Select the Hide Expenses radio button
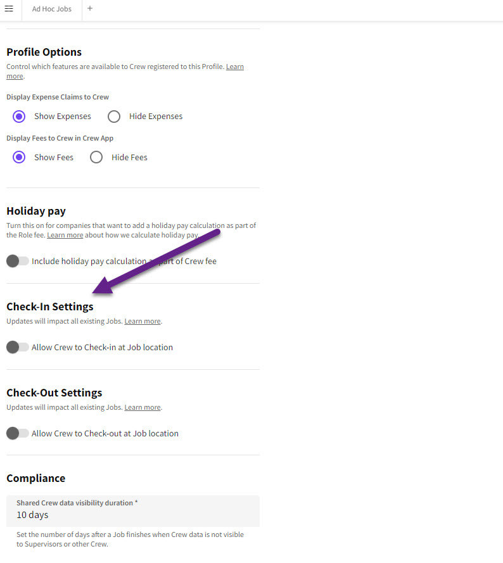Screen dimensions: 503x563 click(x=114, y=117)
